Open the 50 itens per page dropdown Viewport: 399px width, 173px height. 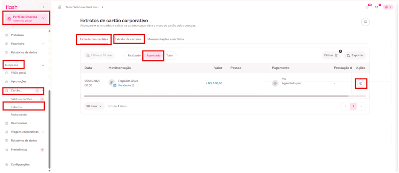click(x=94, y=106)
